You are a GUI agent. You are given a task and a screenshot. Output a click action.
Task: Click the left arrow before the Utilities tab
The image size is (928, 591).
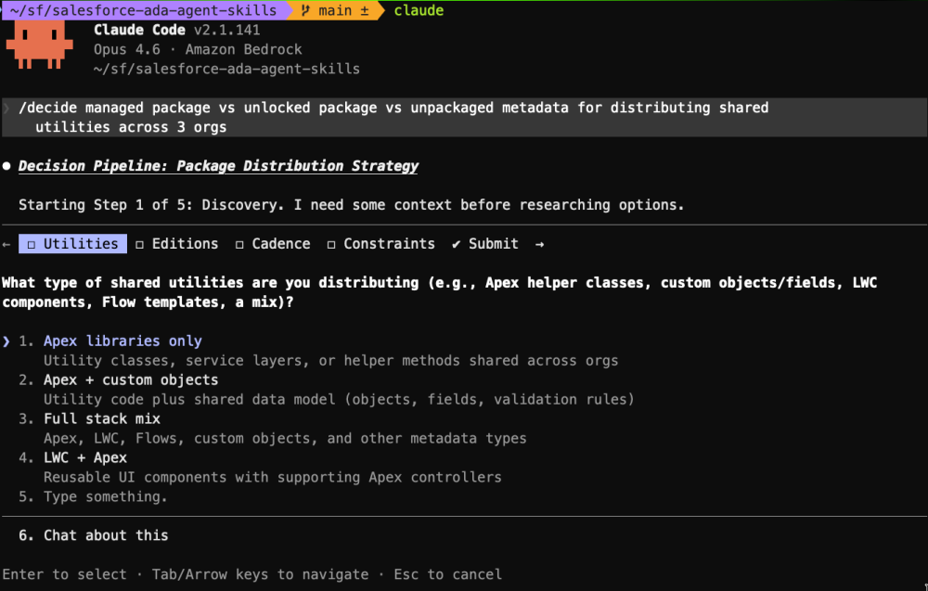pyautogui.click(x=6, y=244)
